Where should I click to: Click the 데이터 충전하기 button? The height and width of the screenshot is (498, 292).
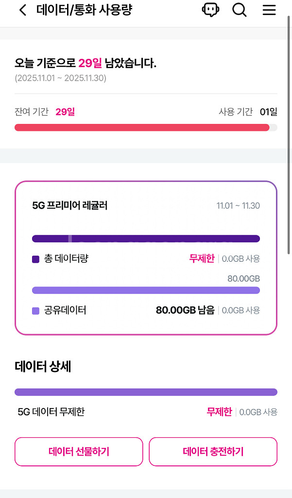tap(213, 451)
